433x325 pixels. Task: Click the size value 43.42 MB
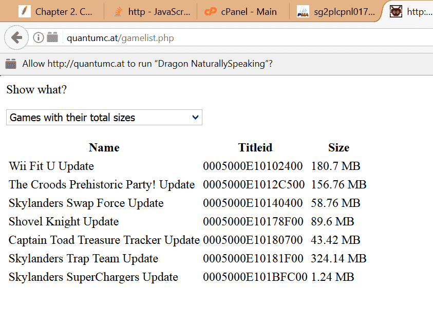pos(335,240)
